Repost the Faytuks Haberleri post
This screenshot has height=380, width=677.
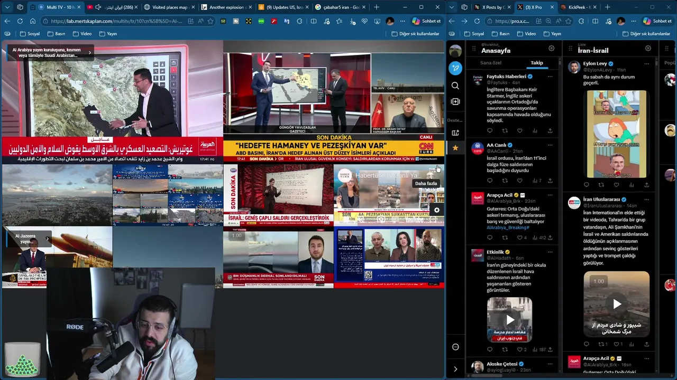tap(505, 130)
